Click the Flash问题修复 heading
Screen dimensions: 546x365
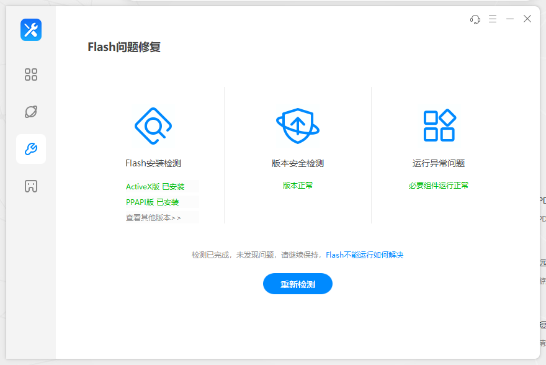124,47
